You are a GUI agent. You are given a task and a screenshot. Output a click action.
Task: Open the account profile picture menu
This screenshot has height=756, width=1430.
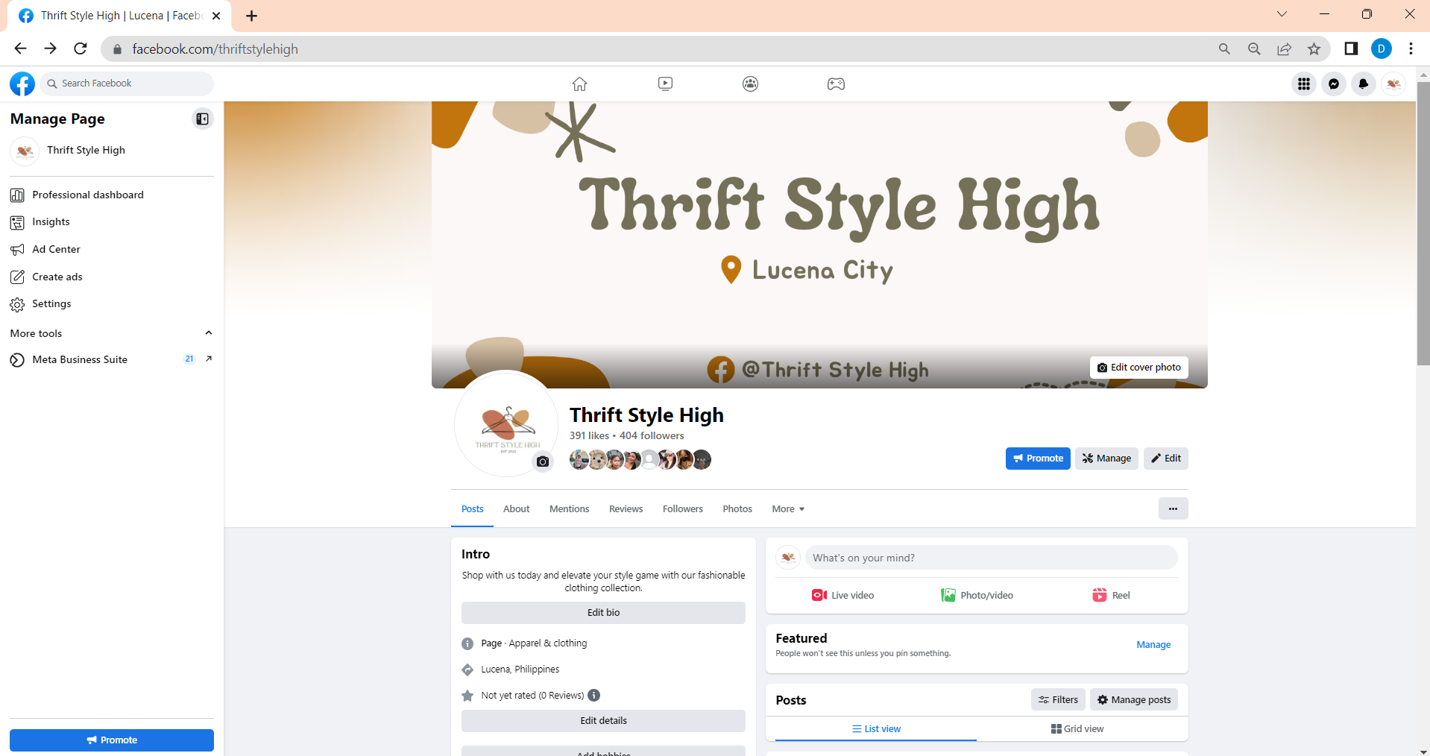coord(1393,84)
